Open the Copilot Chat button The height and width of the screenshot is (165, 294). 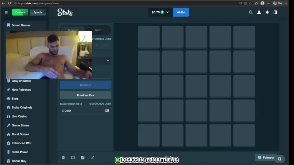278,3
